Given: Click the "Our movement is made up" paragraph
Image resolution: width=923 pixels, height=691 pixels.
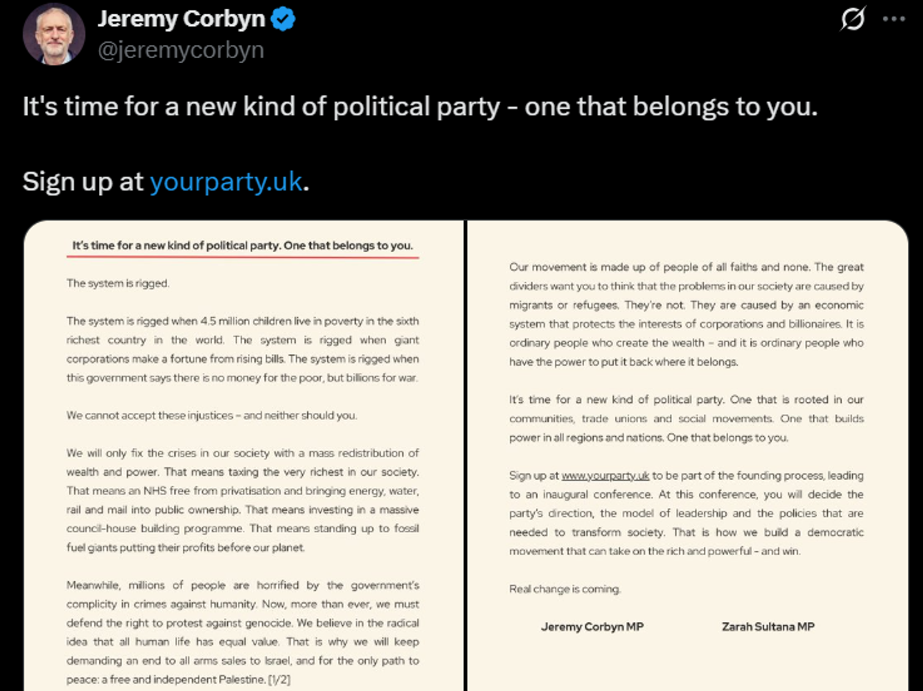Looking at the screenshot, I should (x=686, y=314).
